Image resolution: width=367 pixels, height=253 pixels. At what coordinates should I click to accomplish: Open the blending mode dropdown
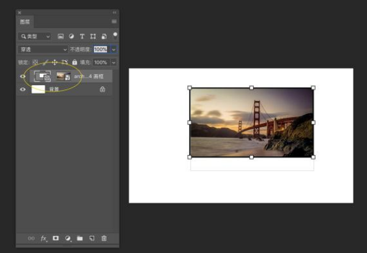(43, 50)
